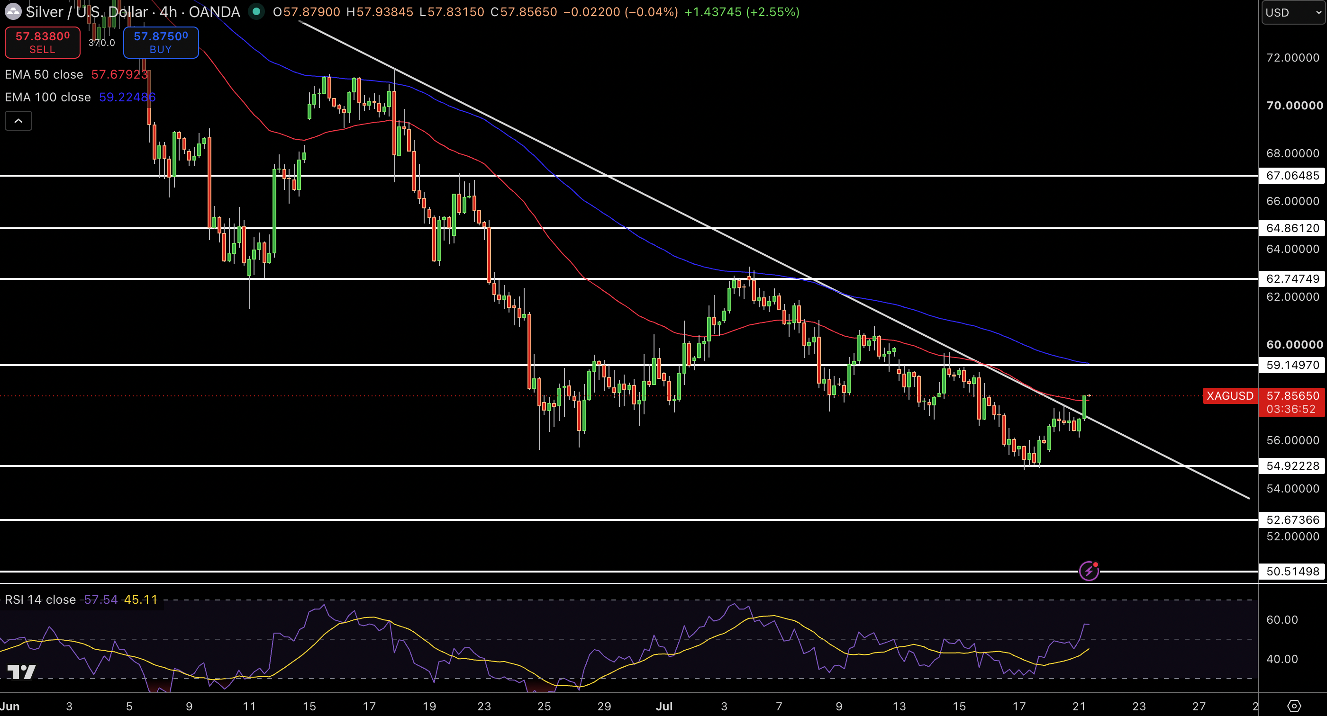
Task: Select the RSI 14 close legend
Action: [40, 600]
